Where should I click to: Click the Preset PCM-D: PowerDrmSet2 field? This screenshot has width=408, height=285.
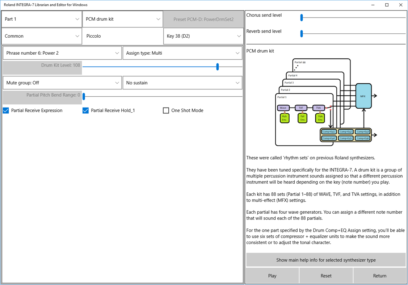[203, 19]
